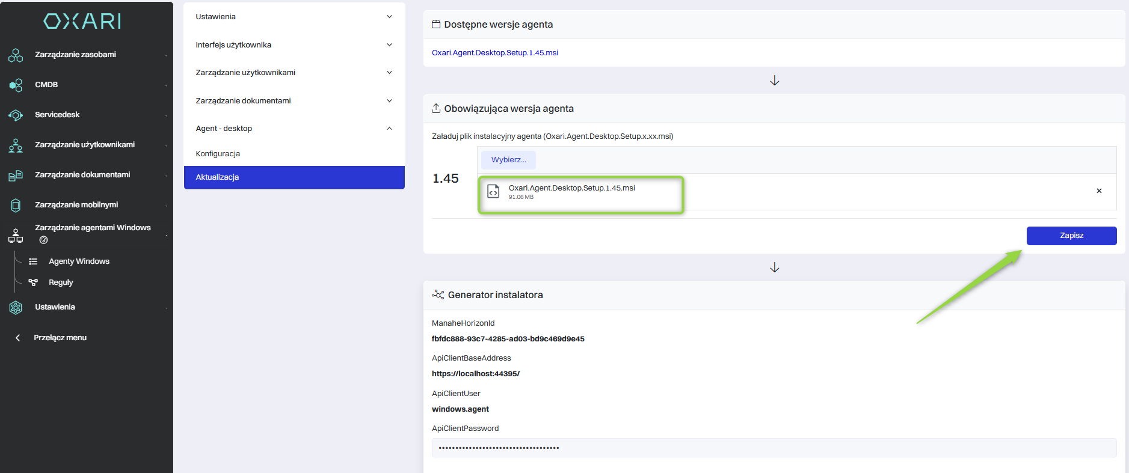Expand the Ustawienia settings section

point(294,17)
